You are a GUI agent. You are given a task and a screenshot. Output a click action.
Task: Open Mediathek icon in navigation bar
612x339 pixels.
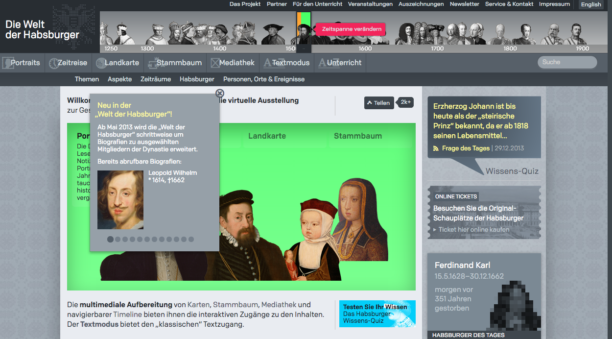tap(215, 63)
